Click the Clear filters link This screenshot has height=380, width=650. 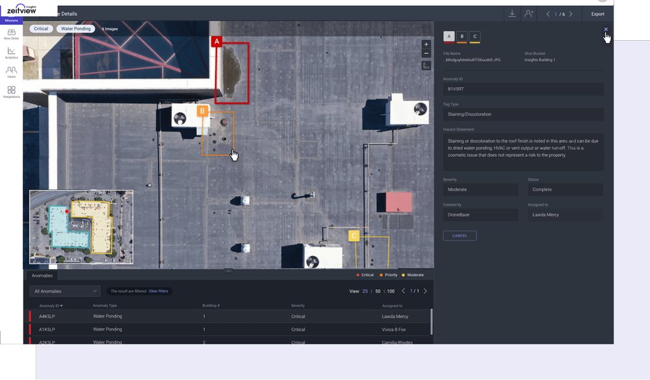point(159,291)
